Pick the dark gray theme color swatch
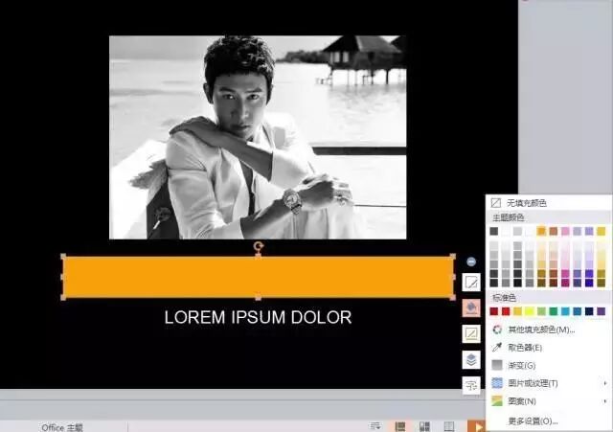Image resolution: width=613 pixels, height=432 pixels. point(494,232)
